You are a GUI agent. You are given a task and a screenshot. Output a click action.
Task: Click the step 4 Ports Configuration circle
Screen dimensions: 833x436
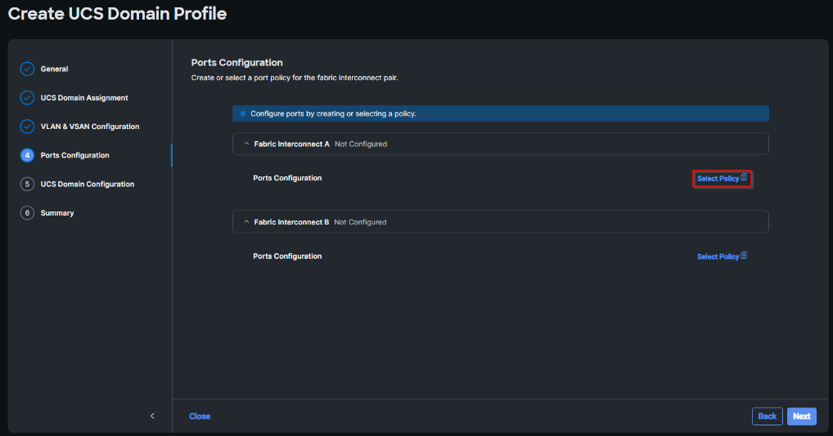tap(27, 155)
